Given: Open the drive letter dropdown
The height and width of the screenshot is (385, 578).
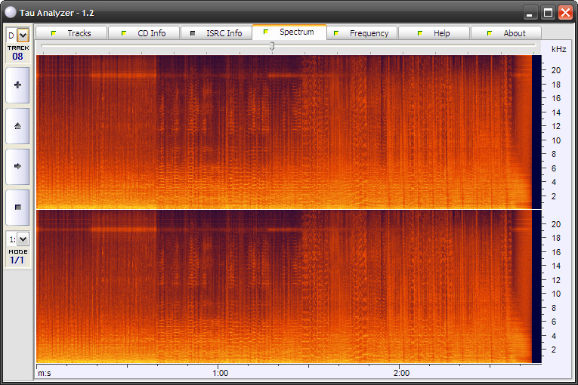Looking at the screenshot, I should click(23, 35).
